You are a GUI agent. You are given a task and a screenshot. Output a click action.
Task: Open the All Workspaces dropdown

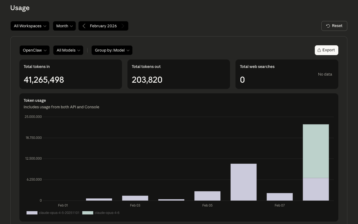coord(30,26)
